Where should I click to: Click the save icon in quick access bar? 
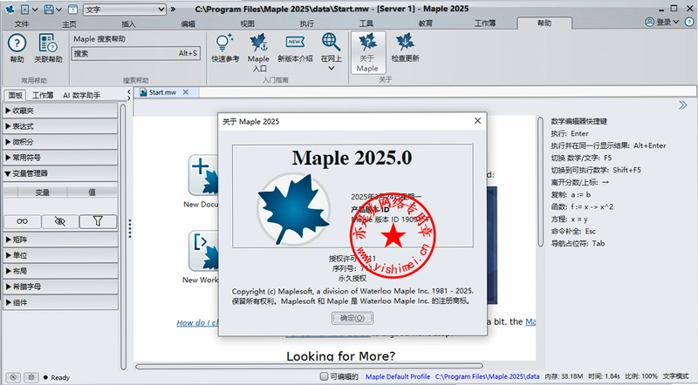pos(49,9)
